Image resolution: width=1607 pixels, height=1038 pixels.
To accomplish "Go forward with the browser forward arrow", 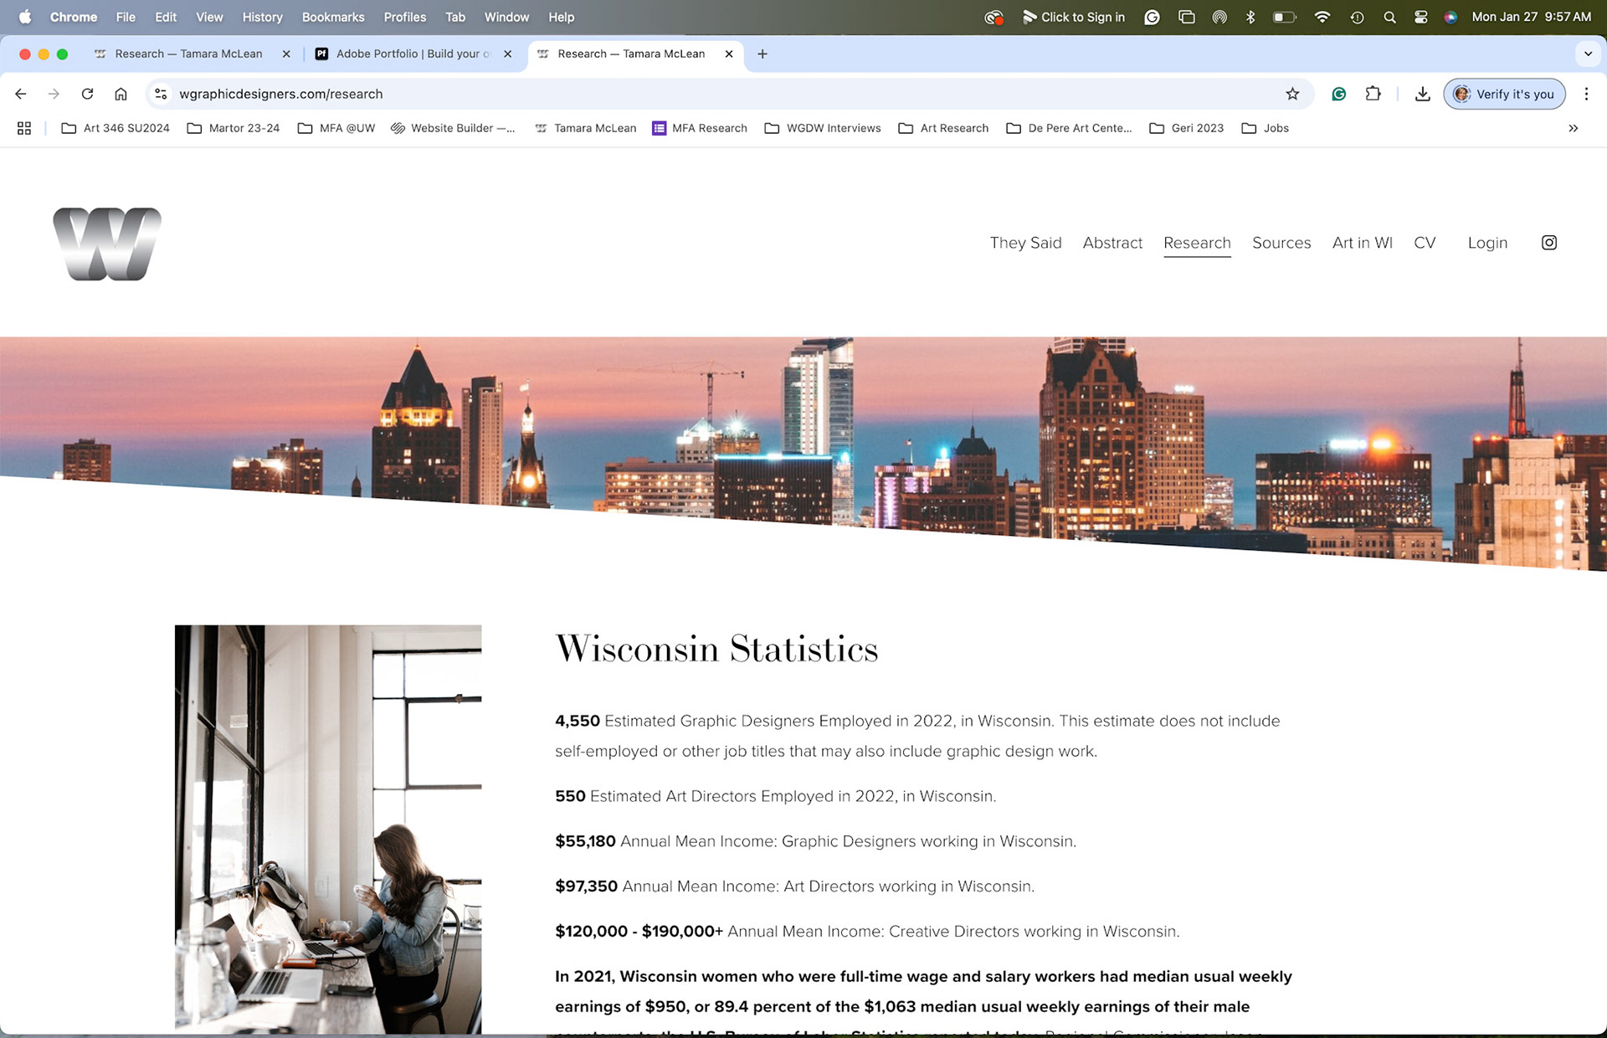I will (54, 94).
